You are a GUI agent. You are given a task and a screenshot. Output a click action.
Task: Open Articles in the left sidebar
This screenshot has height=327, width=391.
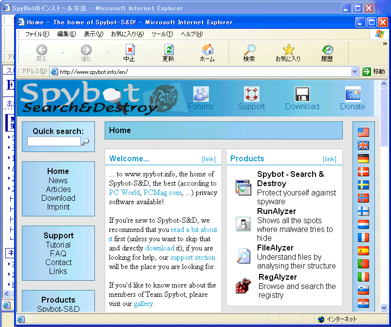click(x=58, y=189)
